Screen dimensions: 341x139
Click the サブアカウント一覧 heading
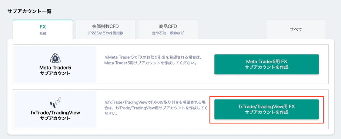[x=30, y=11]
